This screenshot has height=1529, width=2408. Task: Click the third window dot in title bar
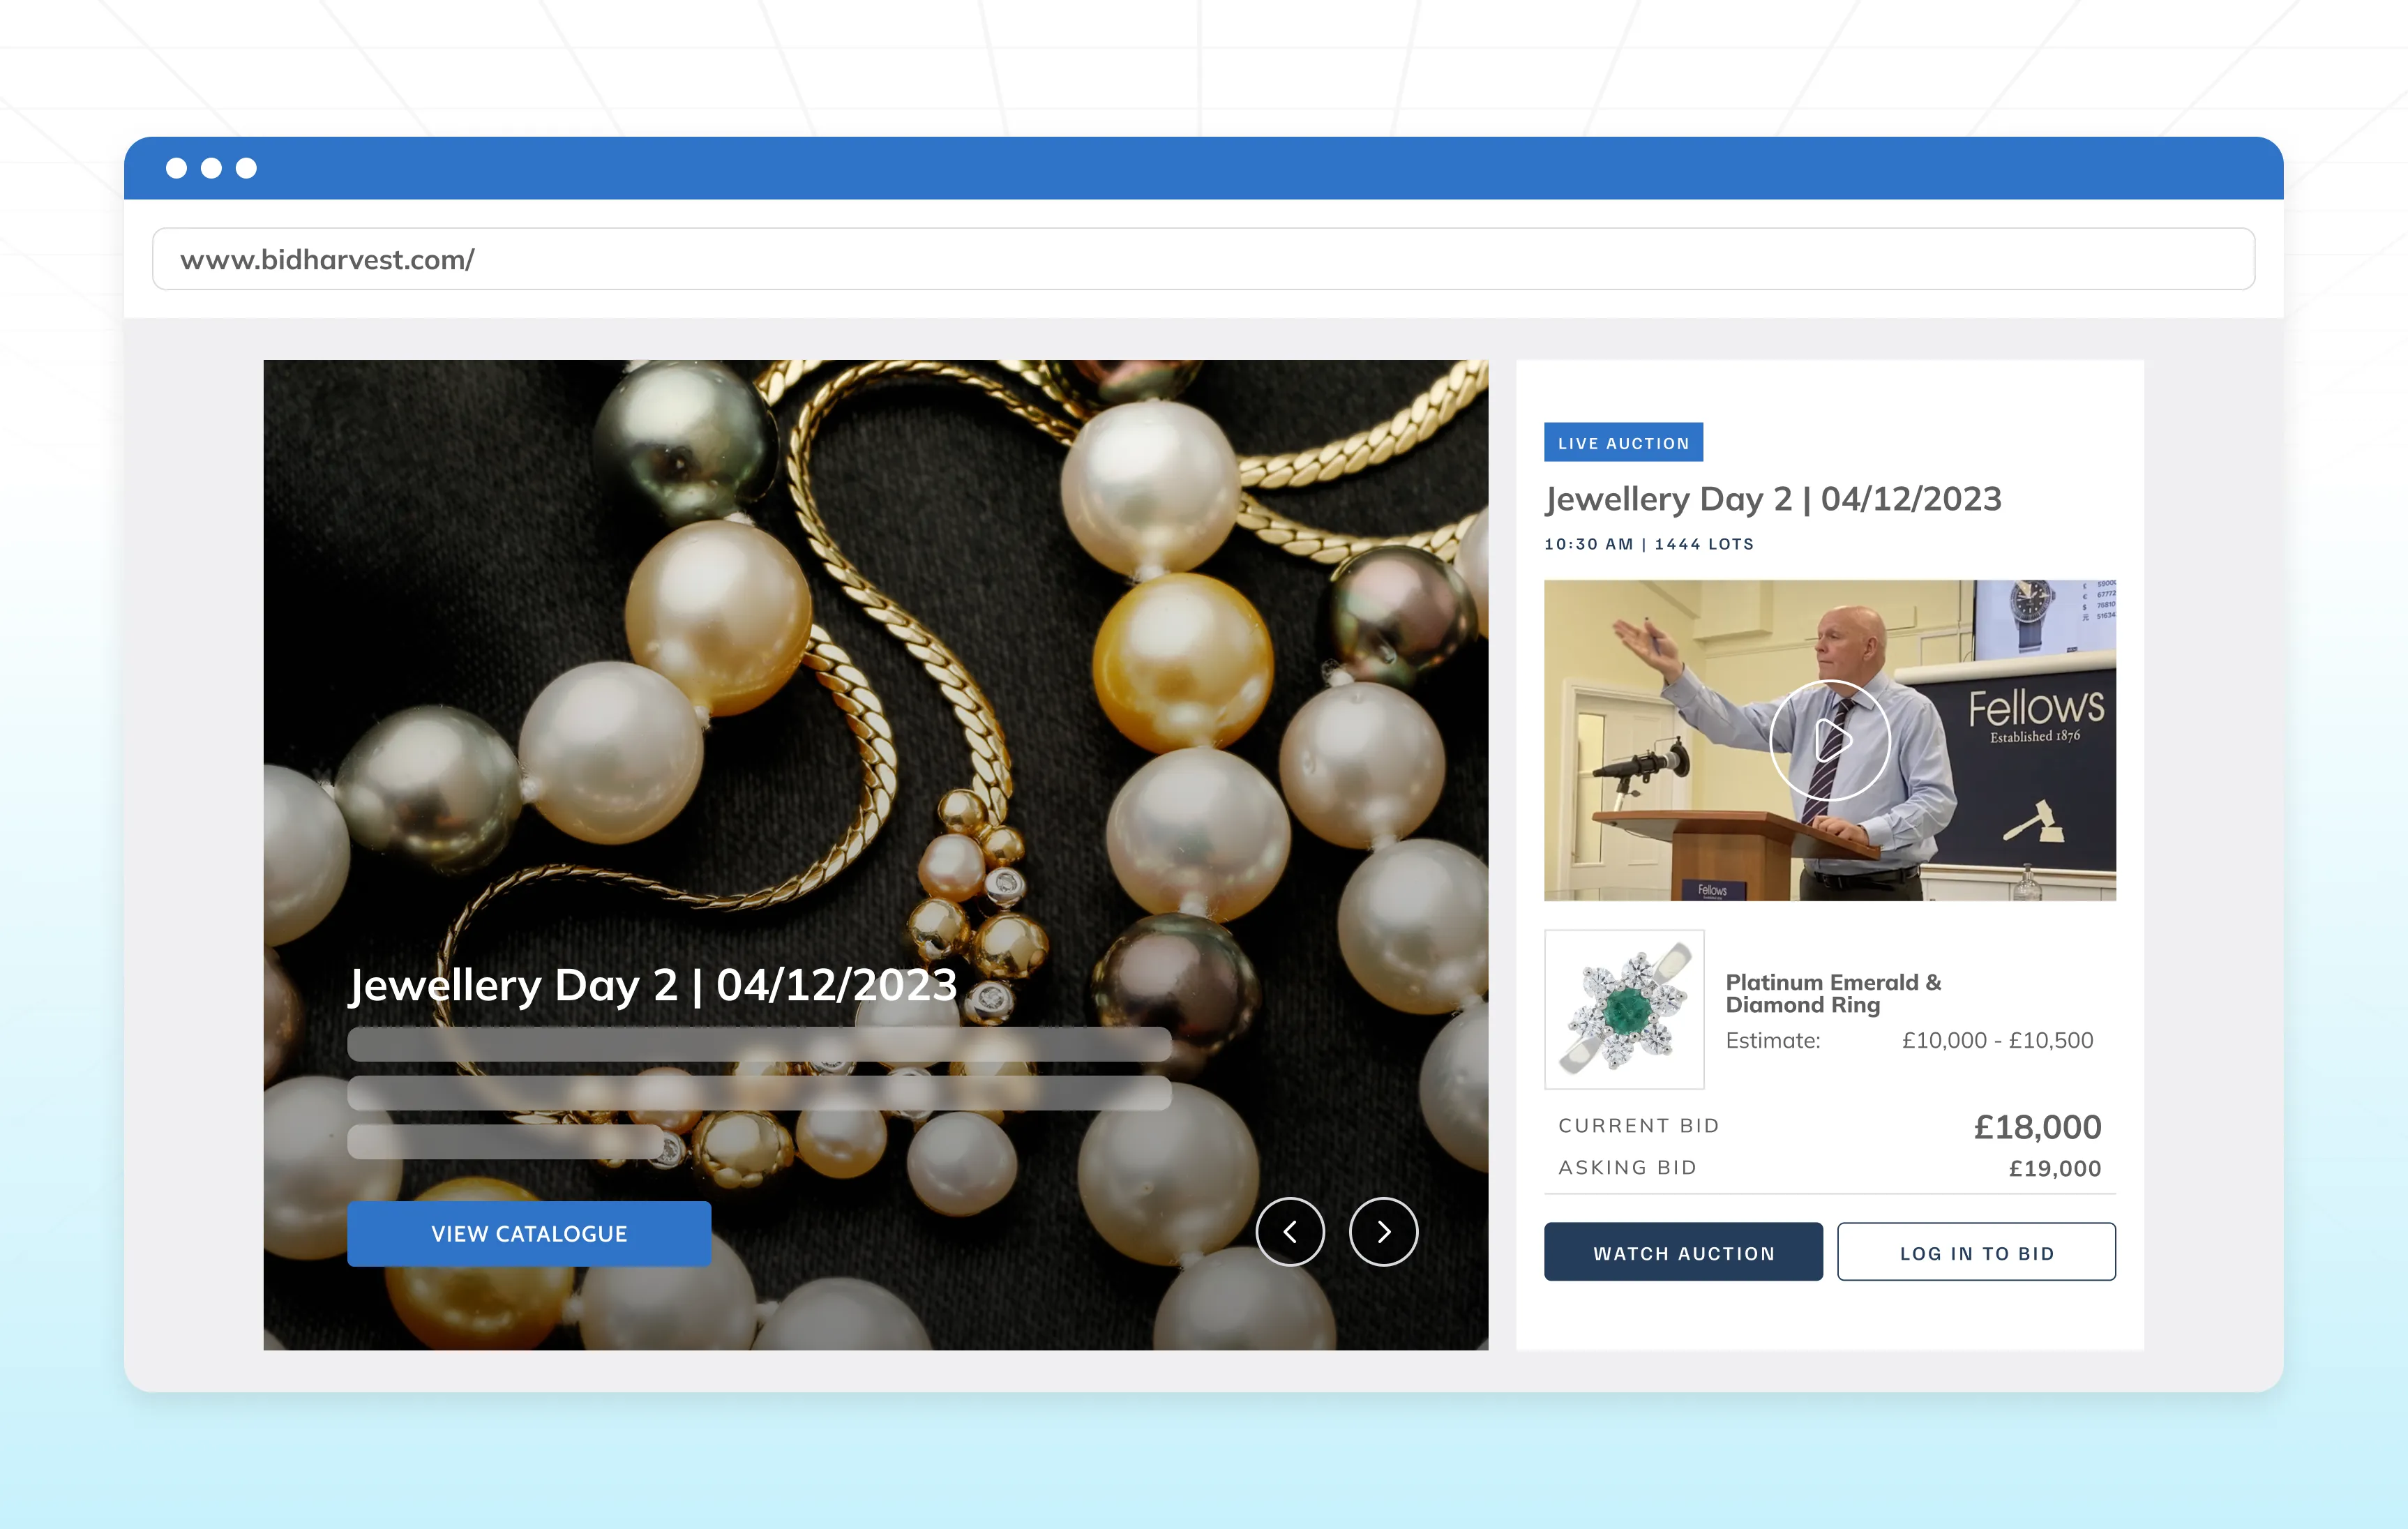pyautogui.click(x=246, y=168)
